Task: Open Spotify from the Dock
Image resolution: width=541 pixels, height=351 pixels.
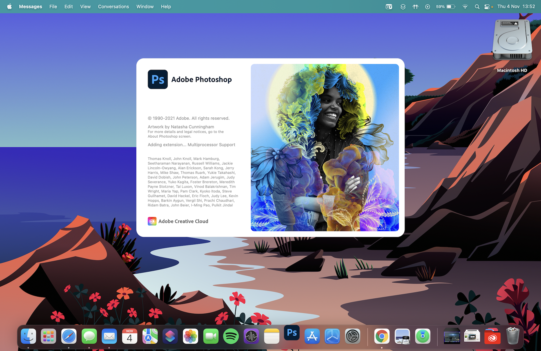Action: coord(231,336)
